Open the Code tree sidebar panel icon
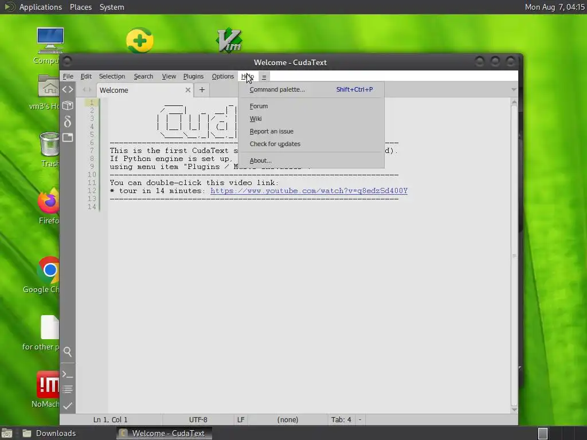 [x=68, y=89]
